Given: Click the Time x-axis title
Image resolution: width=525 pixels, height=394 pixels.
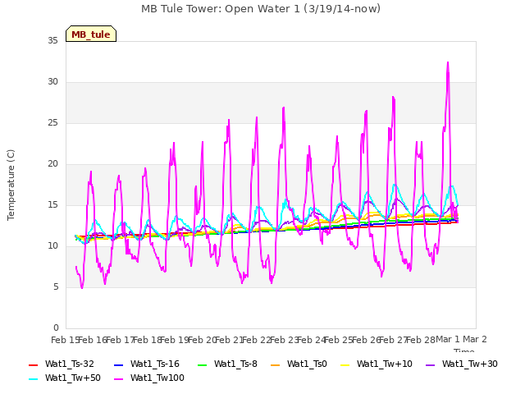Looking at the screenshot, I should 464,350.
